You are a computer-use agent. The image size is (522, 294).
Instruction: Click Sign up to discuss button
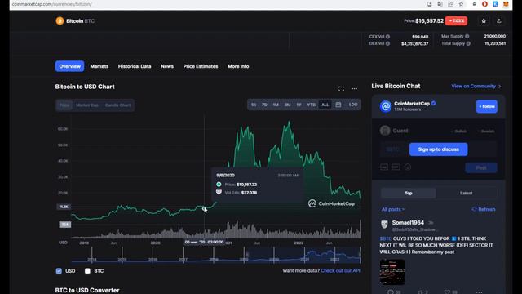[x=439, y=149]
